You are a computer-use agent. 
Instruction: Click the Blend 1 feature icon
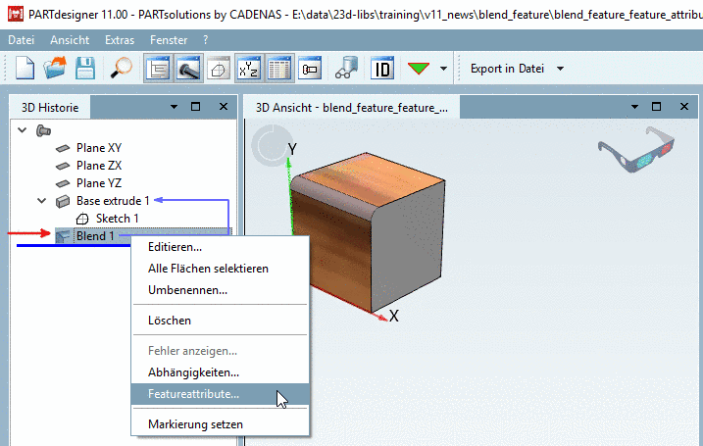pos(63,236)
